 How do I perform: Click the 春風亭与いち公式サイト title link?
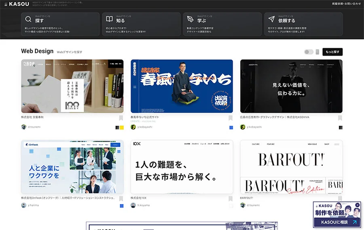click(145, 117)
